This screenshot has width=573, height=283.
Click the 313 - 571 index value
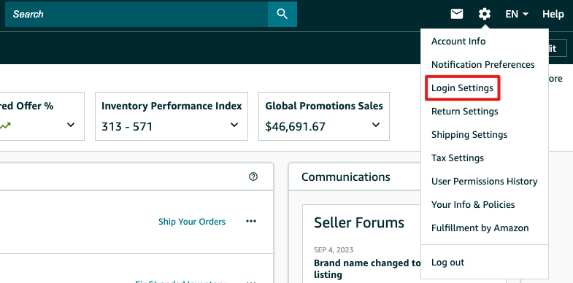click(x=127, y=127)
